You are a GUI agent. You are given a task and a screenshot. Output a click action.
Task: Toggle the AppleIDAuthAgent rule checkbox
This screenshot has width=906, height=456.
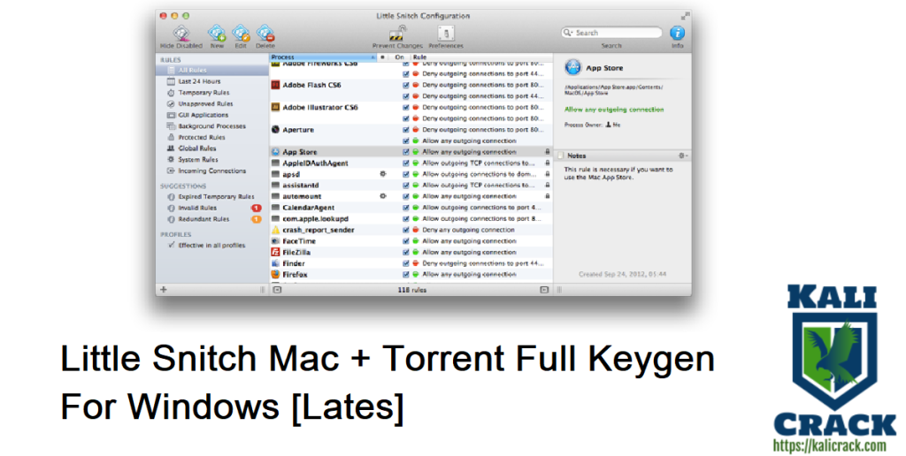pyautogui.click(x=405, y=163)
